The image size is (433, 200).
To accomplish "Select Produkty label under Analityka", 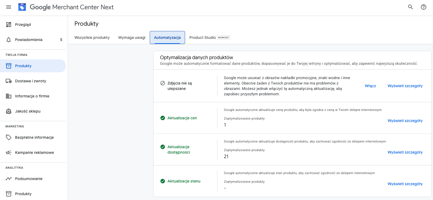I will [x=23, y=194].
